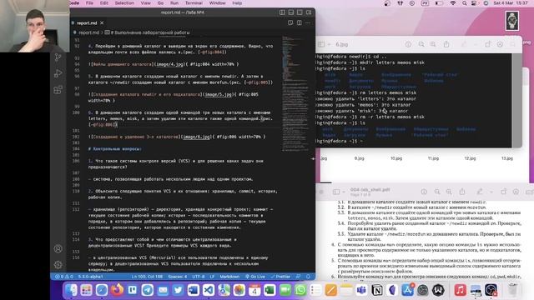Share from 6.jpg Preview window
The height and width of the screenshot is (300, 534).
[x=446, y=44]
